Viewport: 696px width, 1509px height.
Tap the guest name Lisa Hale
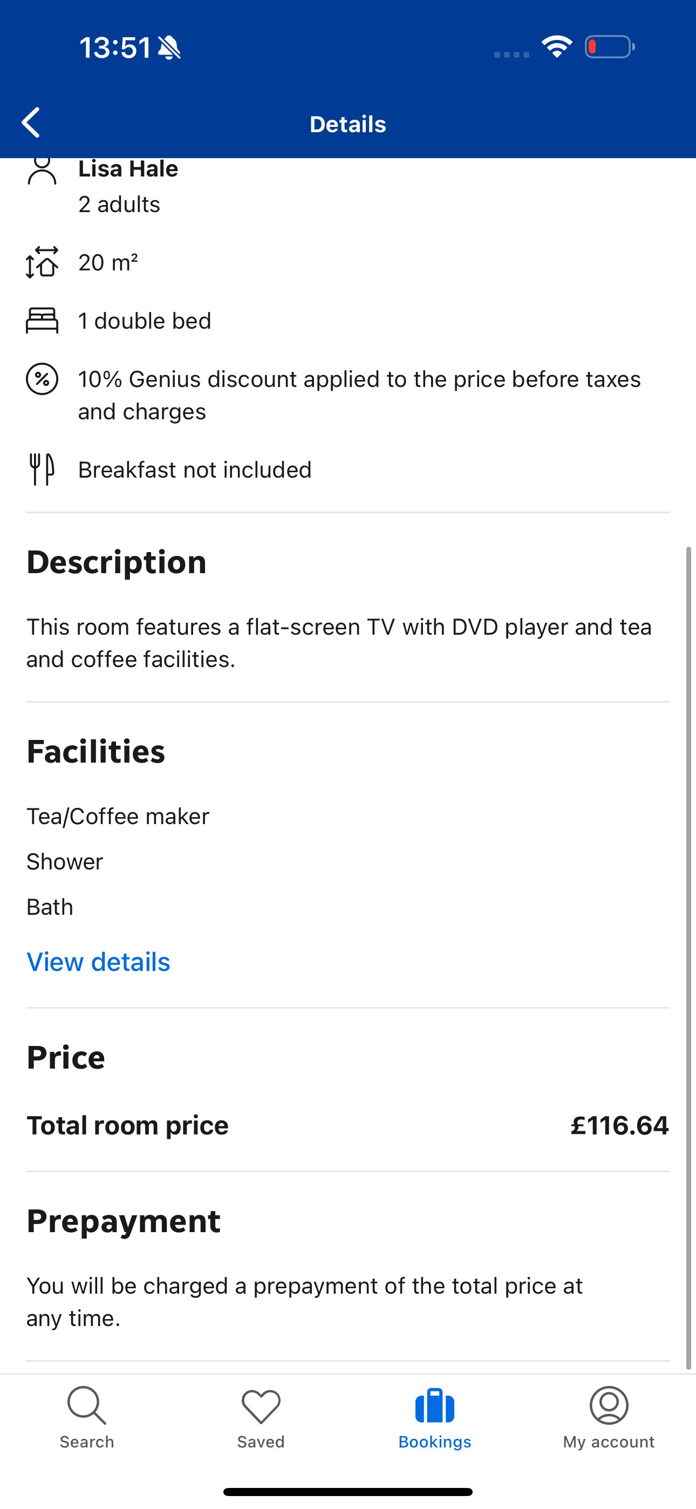(x=128, y=169)
